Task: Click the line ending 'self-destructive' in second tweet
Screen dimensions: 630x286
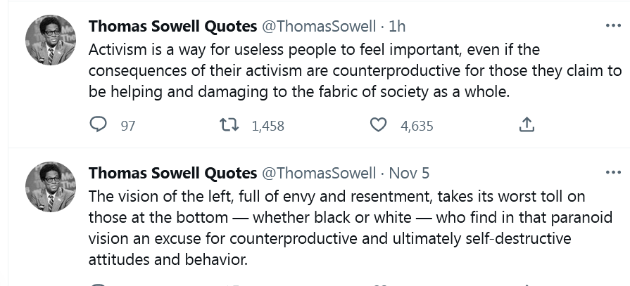Action: point(331,238)
